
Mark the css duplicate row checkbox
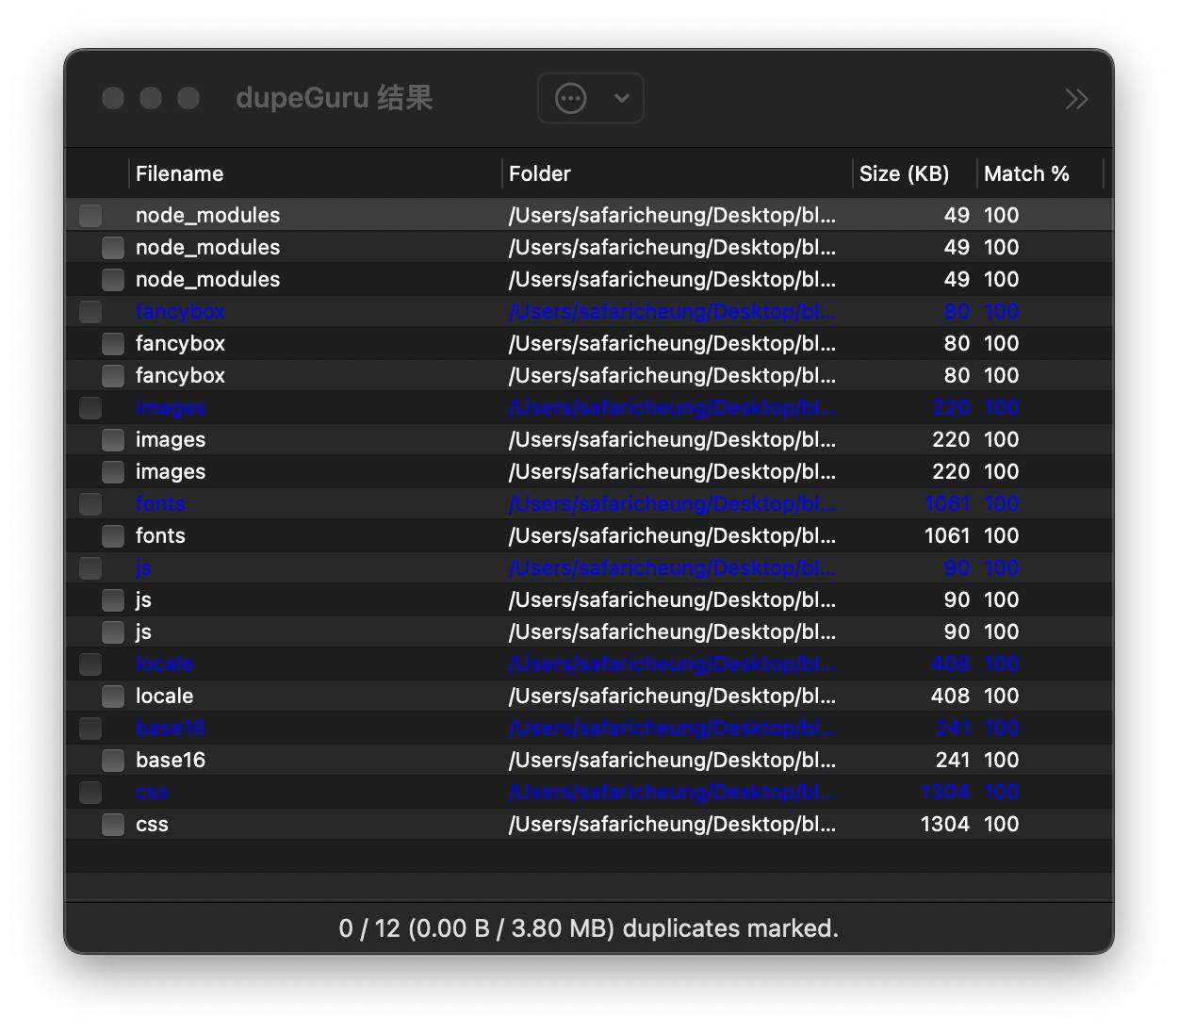[x=112, y=824]
